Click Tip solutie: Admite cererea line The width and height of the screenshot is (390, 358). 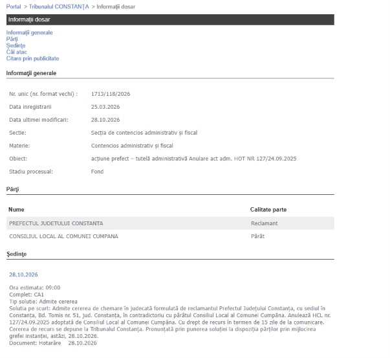point(43,302)
